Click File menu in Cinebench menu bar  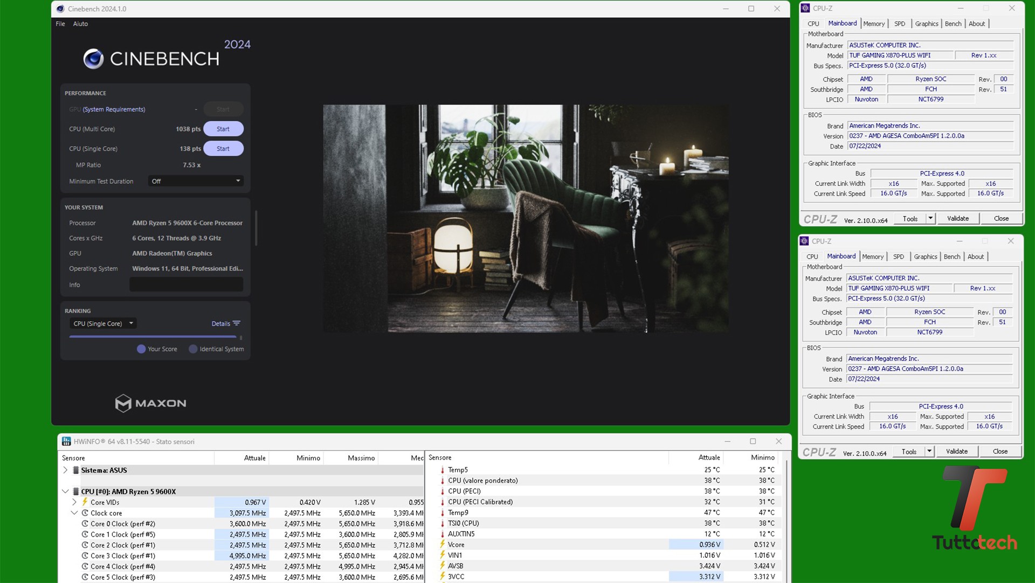(60, 23)
